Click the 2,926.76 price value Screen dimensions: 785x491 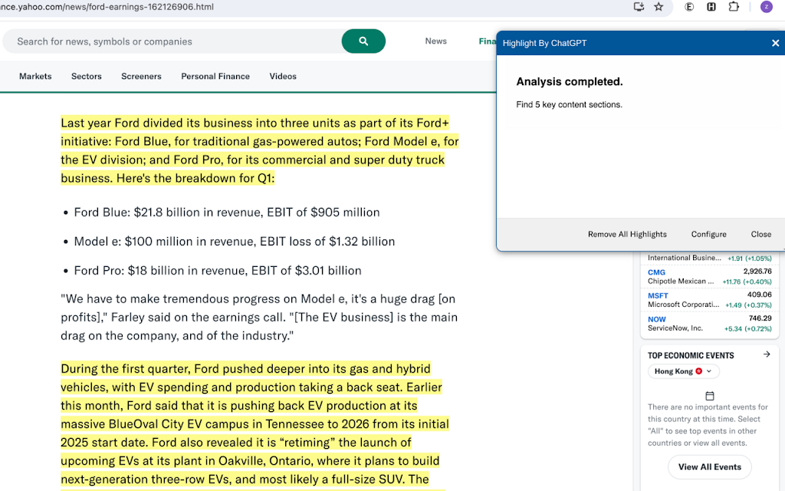tap(757, 272)
